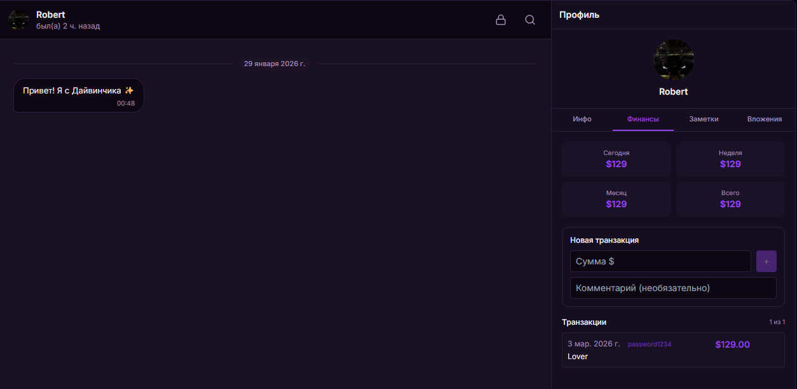The height and width of the screenshot is (389, 797).
Task: Switch to the Инфо tab
Action: (x=582, y=119)
